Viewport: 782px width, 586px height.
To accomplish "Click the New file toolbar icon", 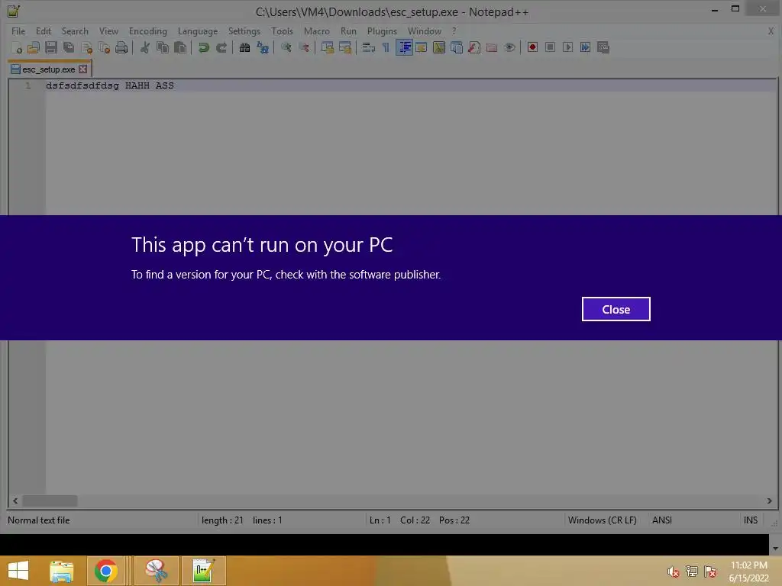I will point(16,47).
